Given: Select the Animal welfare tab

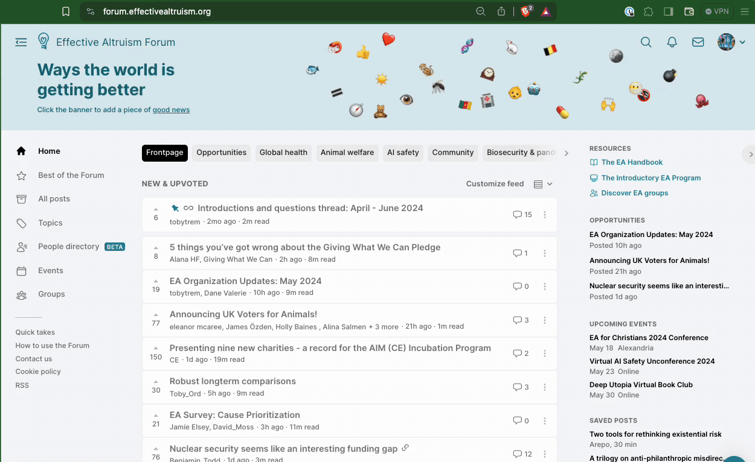Looking at the screenshot, I should tap(347, 153).
